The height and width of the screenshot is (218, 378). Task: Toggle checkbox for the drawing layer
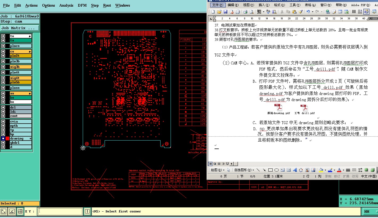pos(3,138)
